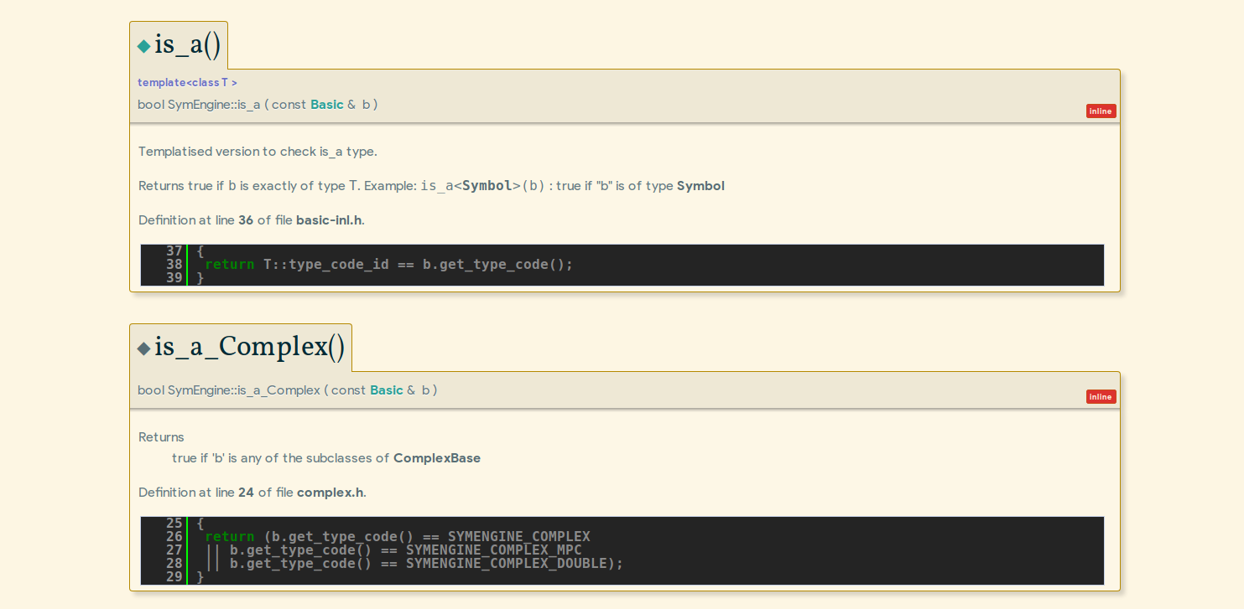Select the is_a() heading title
Image resolution: width=1244 pixels, height=609 pixels.
tap(187, 45)
